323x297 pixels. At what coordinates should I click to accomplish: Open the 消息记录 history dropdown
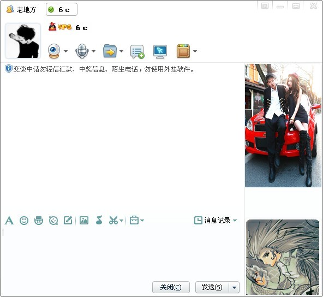[216, 221]
